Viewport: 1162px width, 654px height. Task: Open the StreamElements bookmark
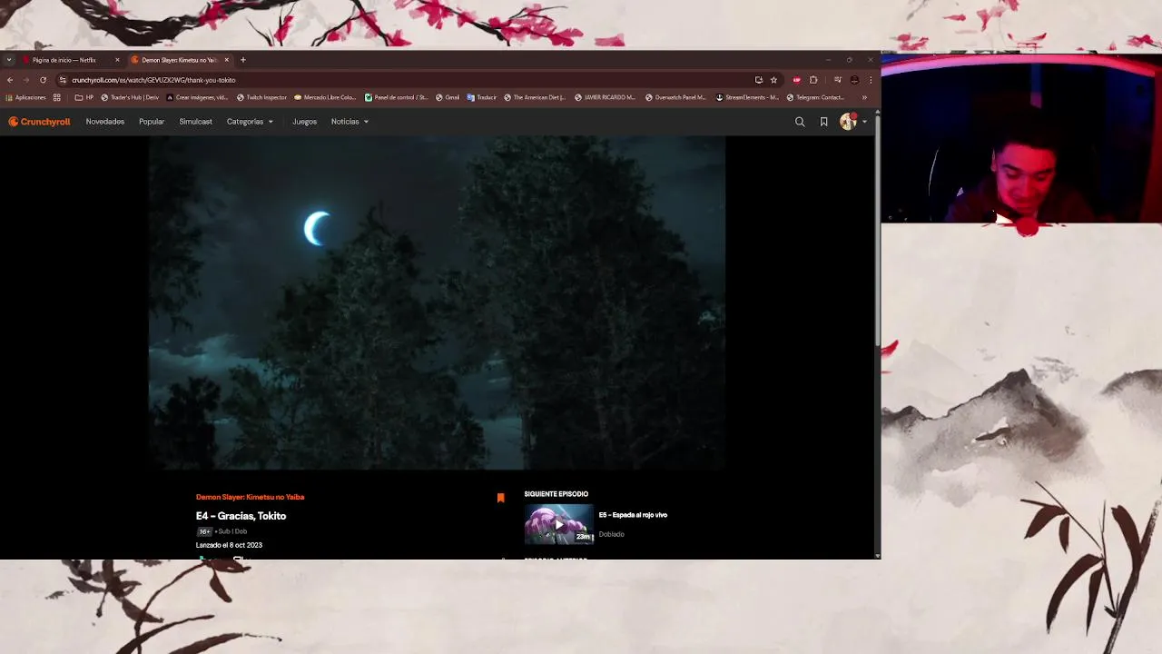pos(747,97)
